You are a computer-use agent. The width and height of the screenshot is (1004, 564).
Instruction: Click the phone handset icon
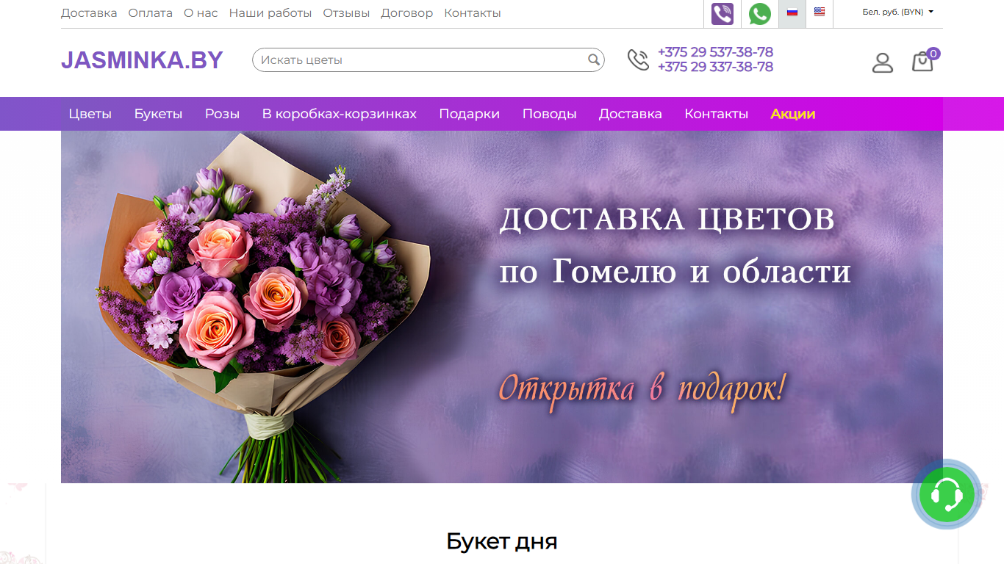pyautogui.click(x=638, y=59)
